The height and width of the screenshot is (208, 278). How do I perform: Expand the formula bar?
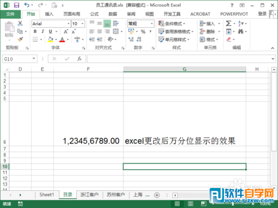273,59
